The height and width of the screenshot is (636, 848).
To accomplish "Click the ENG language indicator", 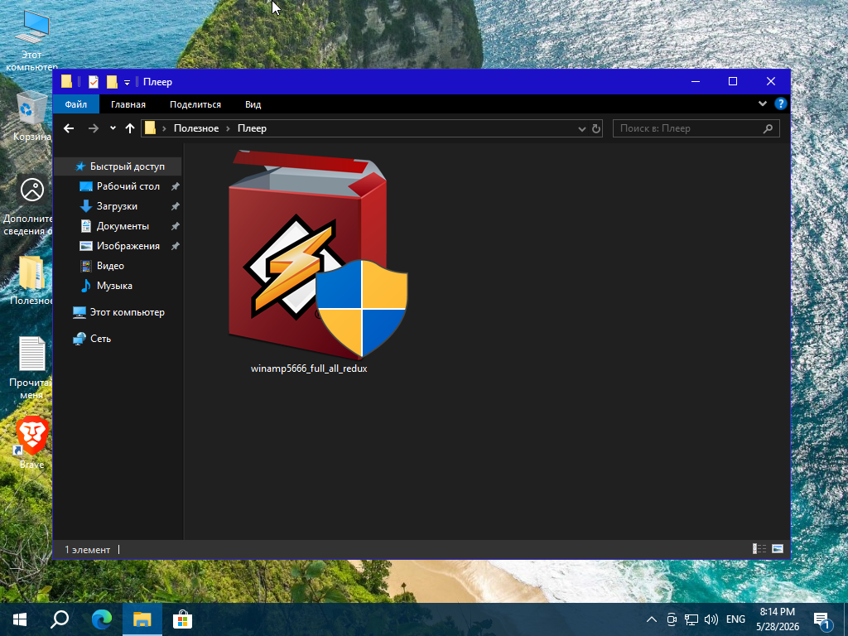I will (x=735, y=619).
